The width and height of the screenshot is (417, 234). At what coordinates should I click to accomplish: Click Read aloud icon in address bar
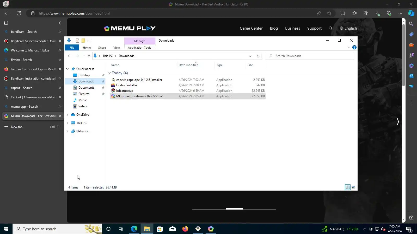pos(319,13)
